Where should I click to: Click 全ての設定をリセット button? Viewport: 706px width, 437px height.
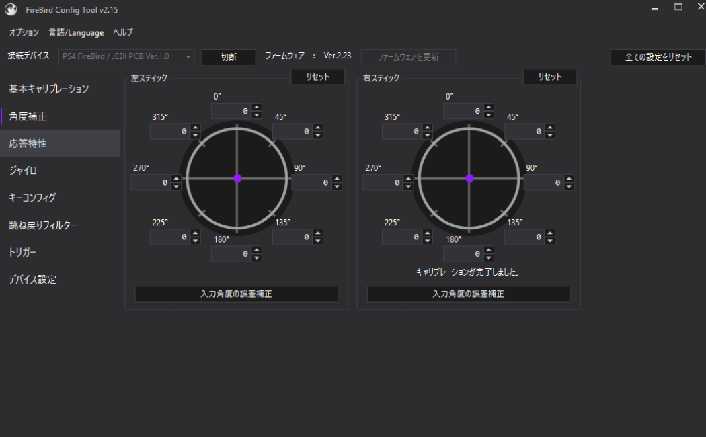(658, 57)
